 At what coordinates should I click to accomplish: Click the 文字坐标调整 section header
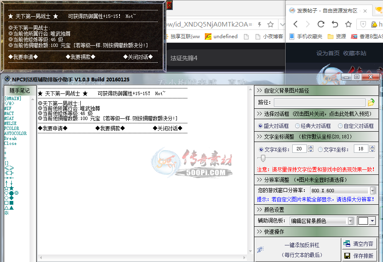tap(316, 137)
